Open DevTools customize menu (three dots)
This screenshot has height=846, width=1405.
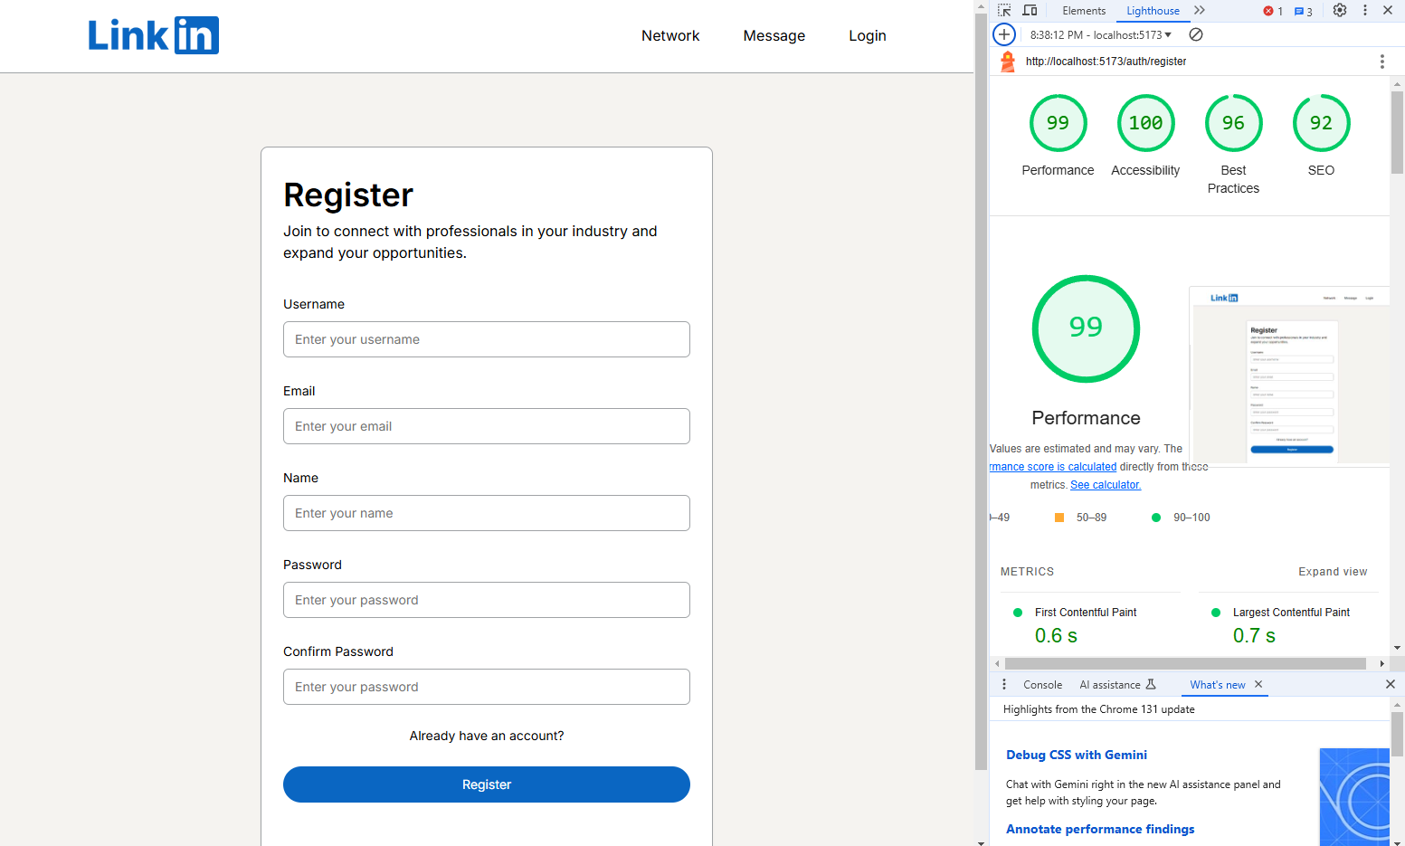[1365, 10]
